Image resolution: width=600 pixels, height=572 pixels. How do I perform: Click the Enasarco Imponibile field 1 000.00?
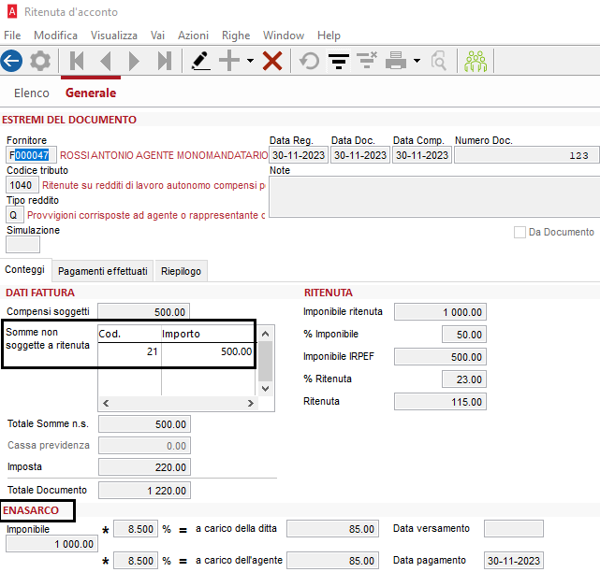pos(51,544)
